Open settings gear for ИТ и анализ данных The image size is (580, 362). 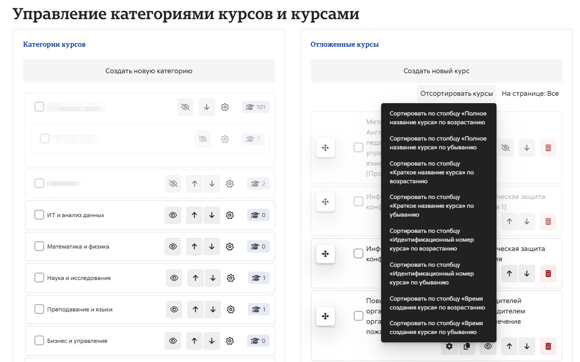point(230,215)
